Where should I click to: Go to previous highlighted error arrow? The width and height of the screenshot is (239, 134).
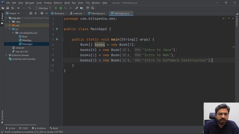point(229,18)
